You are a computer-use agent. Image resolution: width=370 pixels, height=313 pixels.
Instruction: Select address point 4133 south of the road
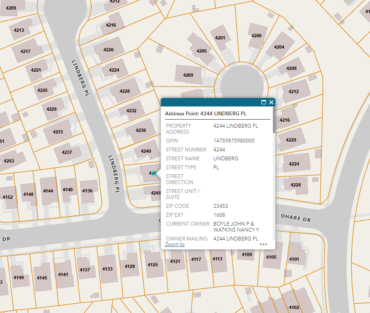pos(107,269)
